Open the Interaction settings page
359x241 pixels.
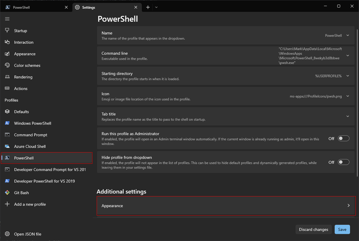tap(46, 42)
